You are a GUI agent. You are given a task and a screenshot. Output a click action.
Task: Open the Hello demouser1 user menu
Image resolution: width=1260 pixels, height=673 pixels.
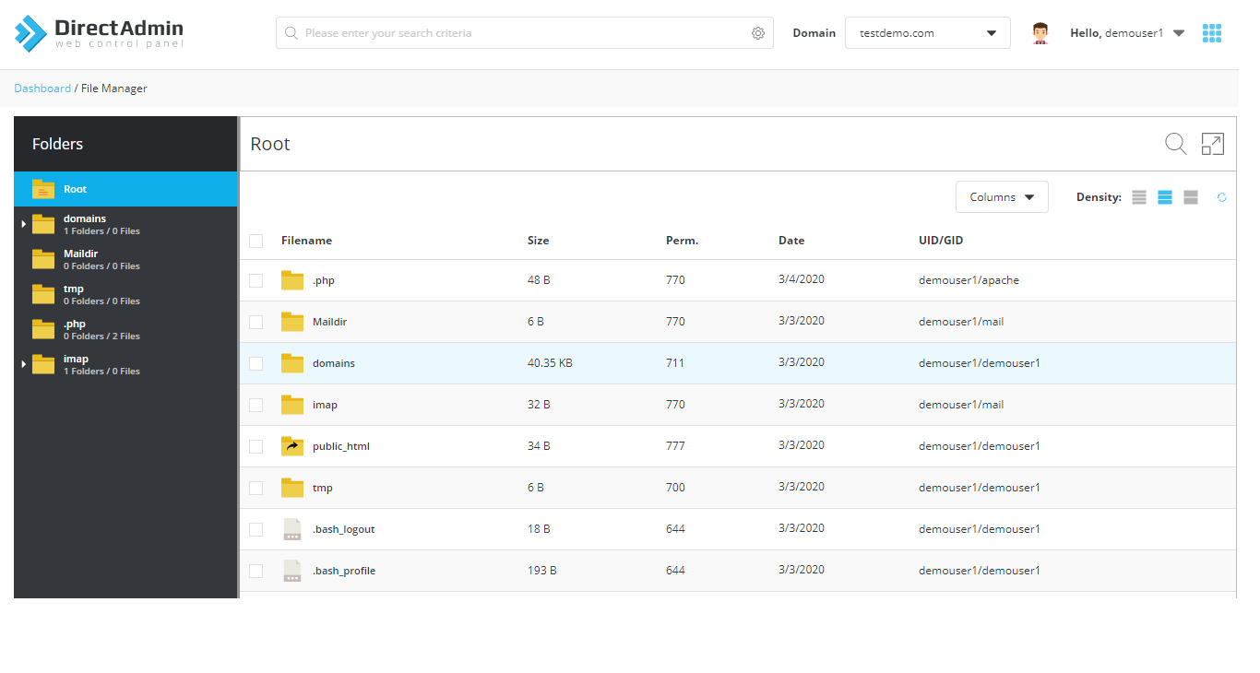click(x=1127, y=33)
